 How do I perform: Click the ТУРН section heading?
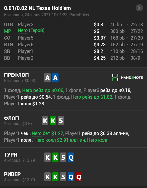[11, 155]
